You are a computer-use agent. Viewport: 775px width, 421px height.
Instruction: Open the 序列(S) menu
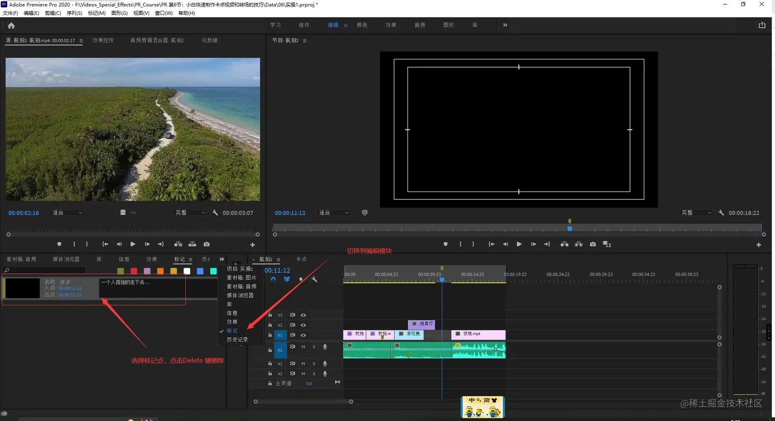(74, 13)
